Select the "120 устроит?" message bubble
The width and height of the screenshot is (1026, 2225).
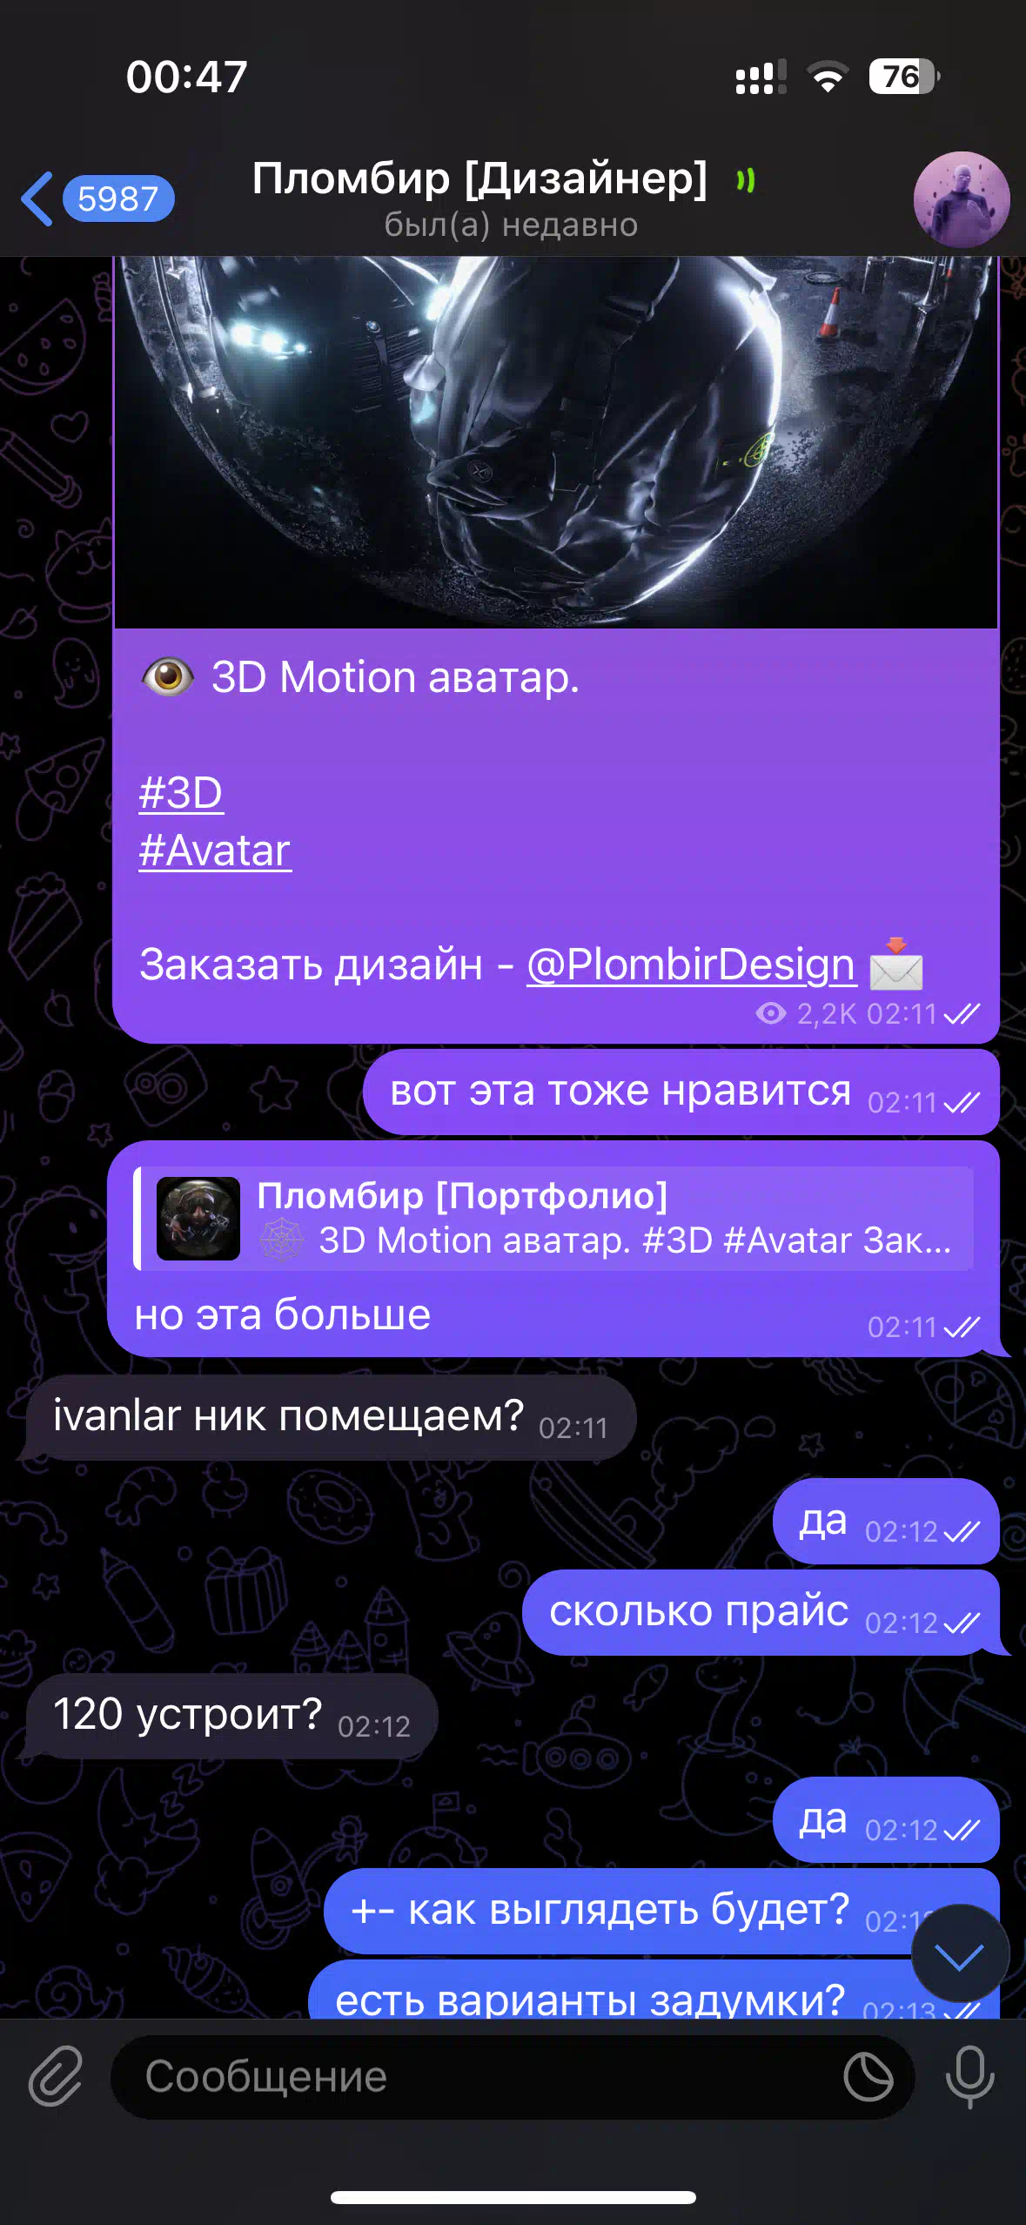tap(231, 1716)
